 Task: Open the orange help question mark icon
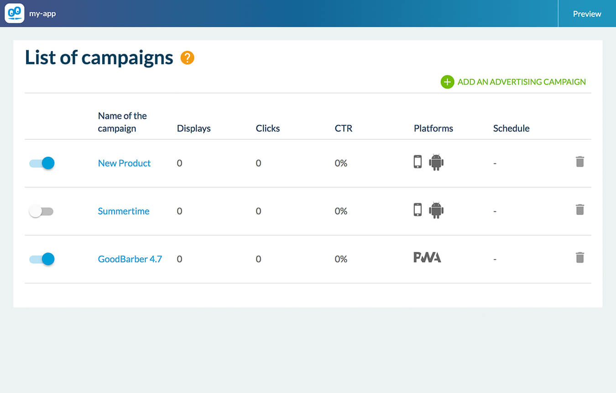coord(187,58)
